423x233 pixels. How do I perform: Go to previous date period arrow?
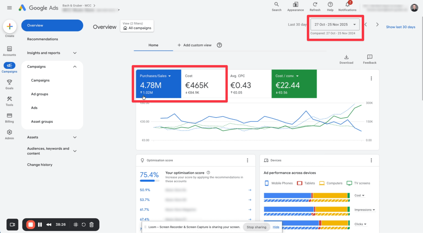click(366, 25)
